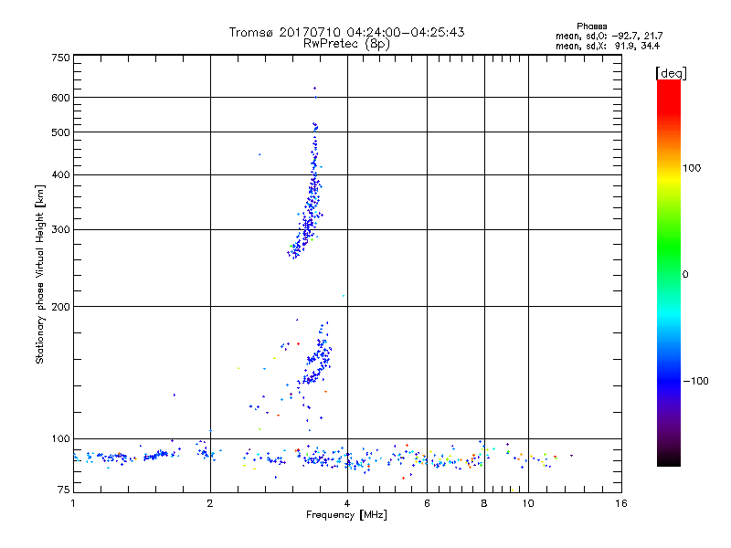Click the plot title 'Tromsø 20170710 04:24:00-04:25:43'
The image size is (731, 548).
pyautogui.click(x=346, y=32)
